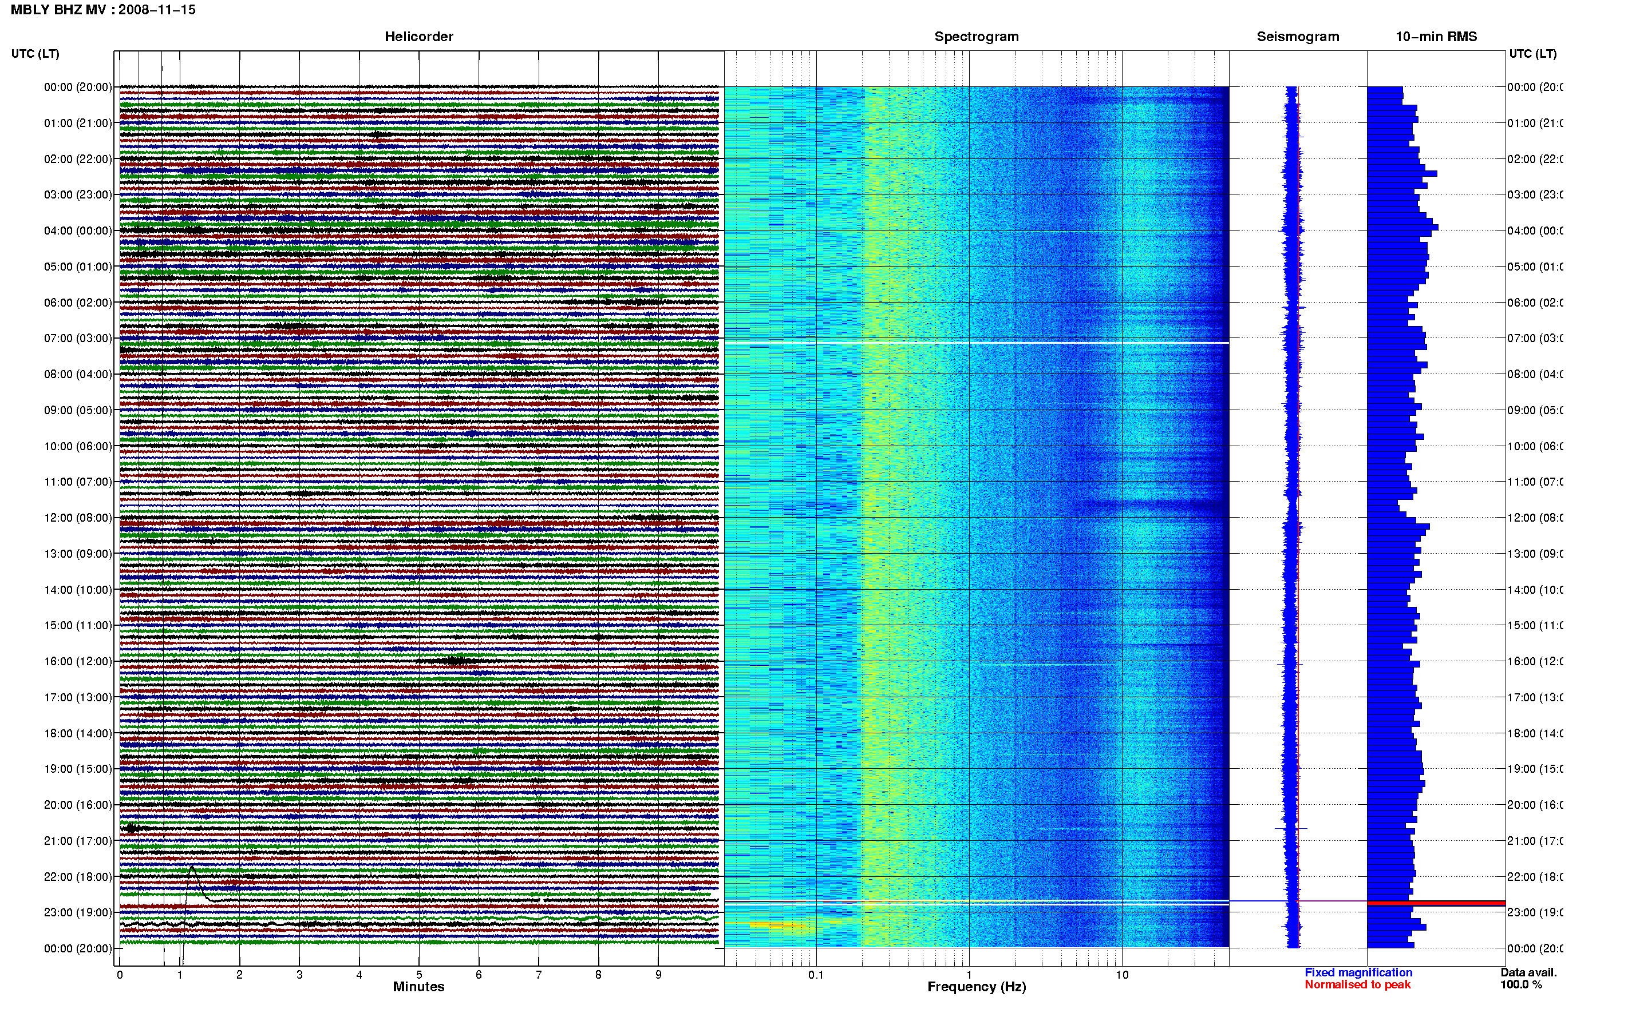Click the left 16:00 (12:00) time label
Image resolution: width=1628 pixels, height=1017 pixels.
tap(78, 661)
